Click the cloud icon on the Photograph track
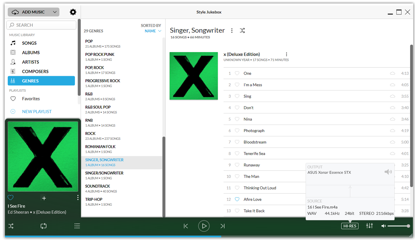Viewport: 415px width, 240px height. click(x=393, y=131)
